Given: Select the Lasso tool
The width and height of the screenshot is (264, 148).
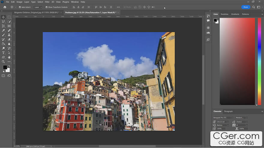Looking at the screenshot, I should click(3, 22).
